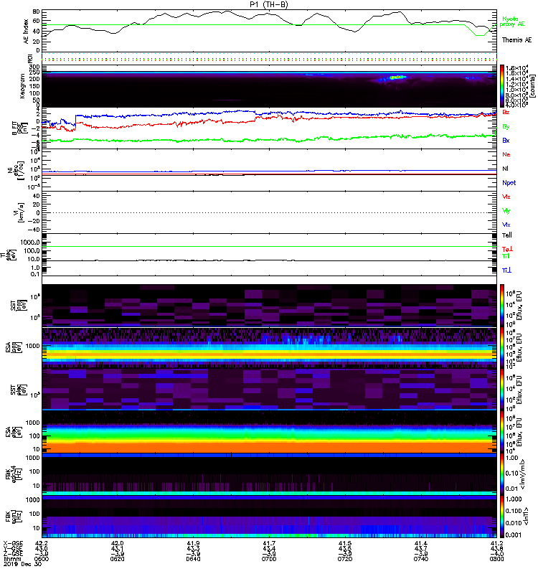Click the blue Bx legend label

506,140
